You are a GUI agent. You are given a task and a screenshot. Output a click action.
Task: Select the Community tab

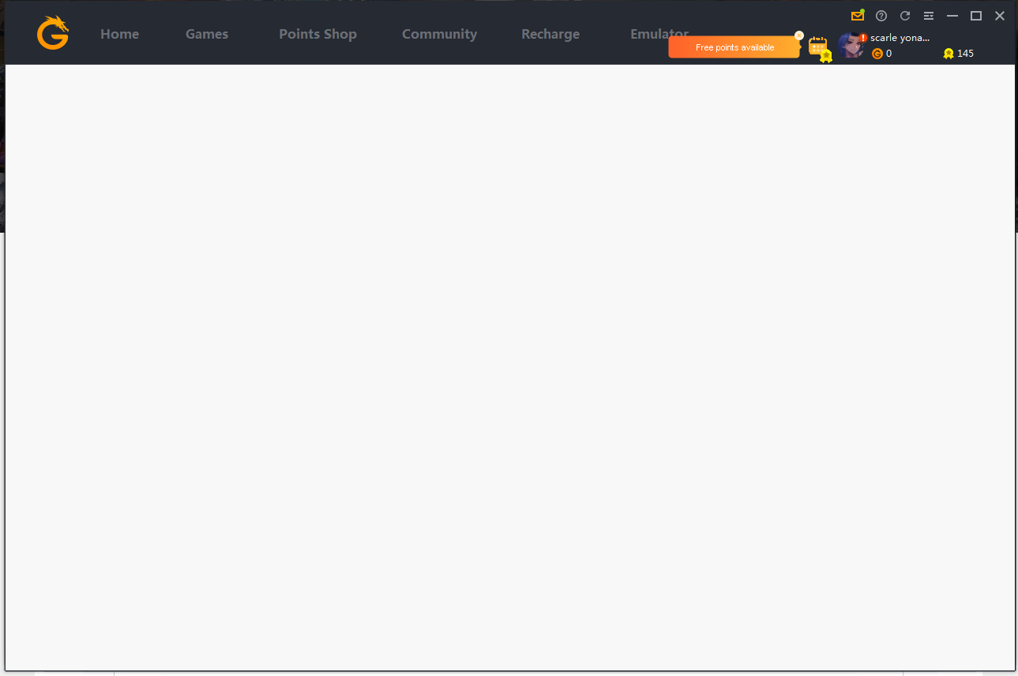pyautogui.click(x=439, y=34)
